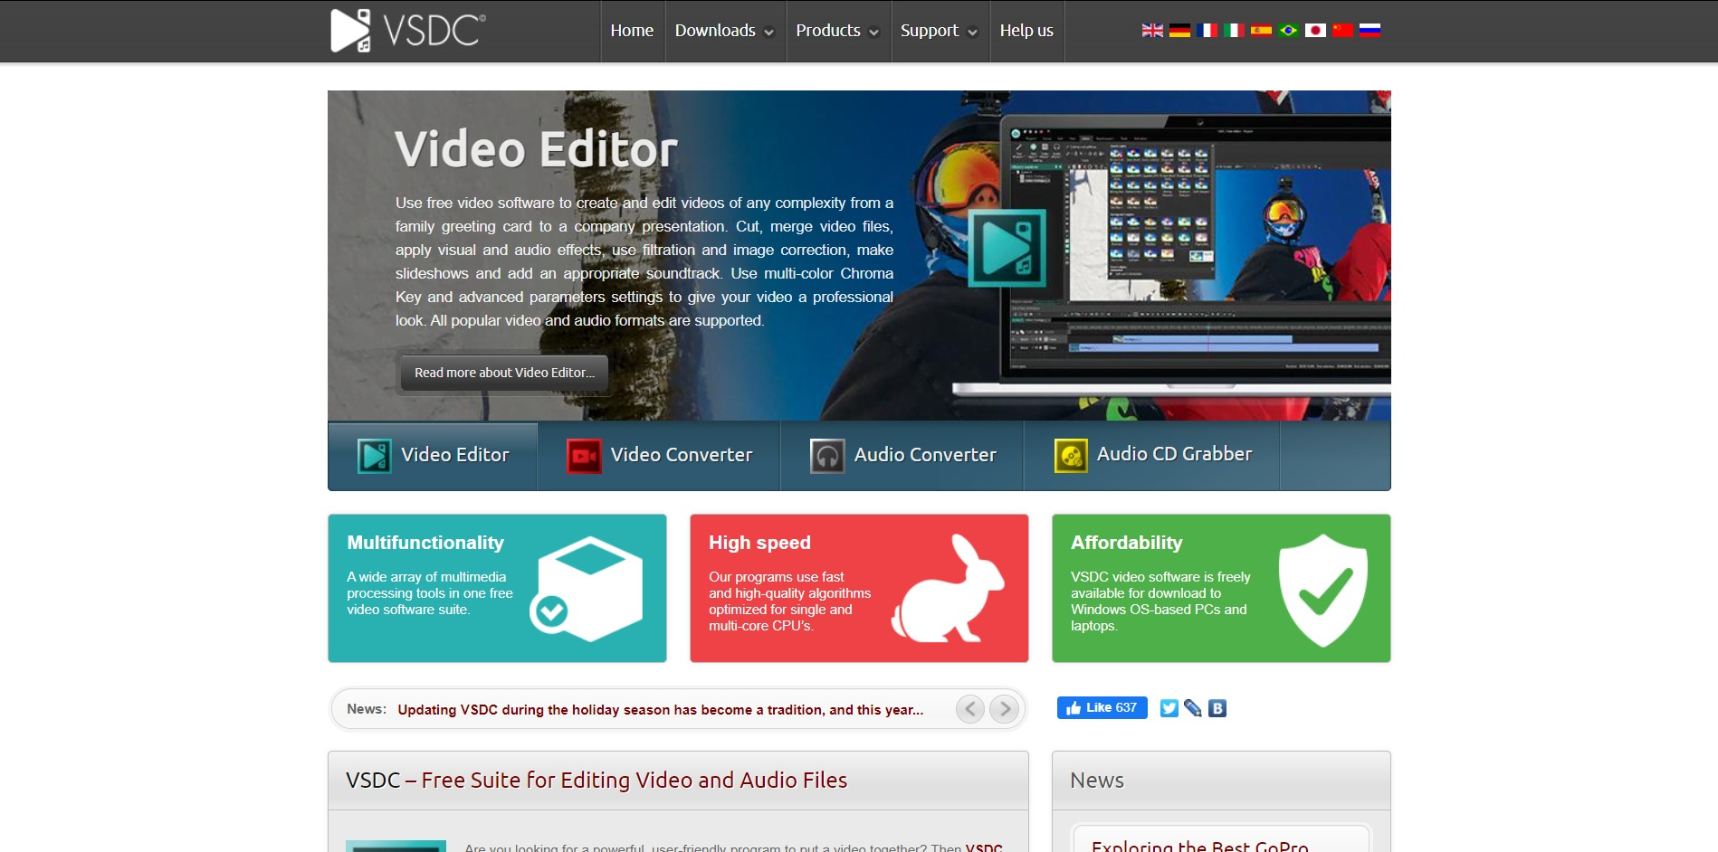Image resolution: width=1718 pixels, height=852 pixels.
Task: Expand the Support dropdown menu
Action: pos(939,31)
